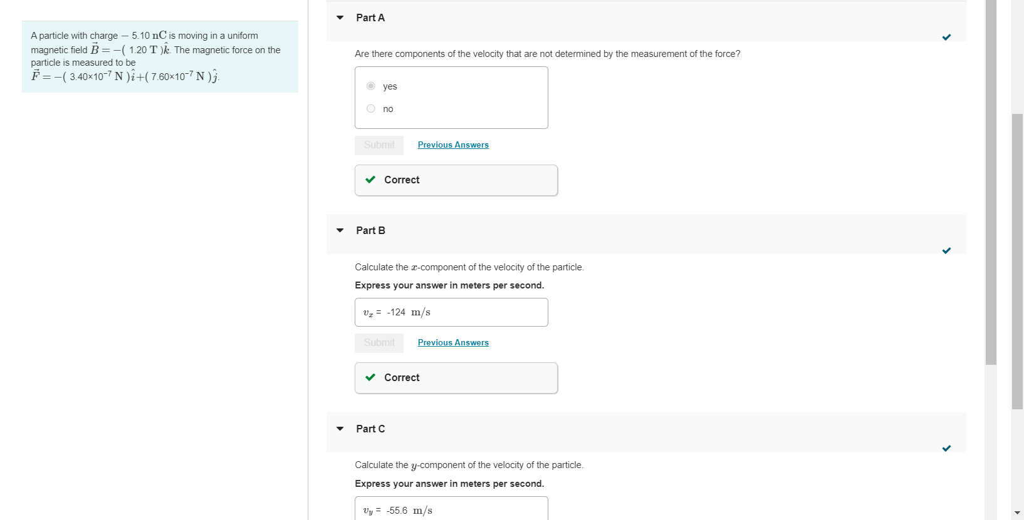Click the Part B header title

coord(370,230)
